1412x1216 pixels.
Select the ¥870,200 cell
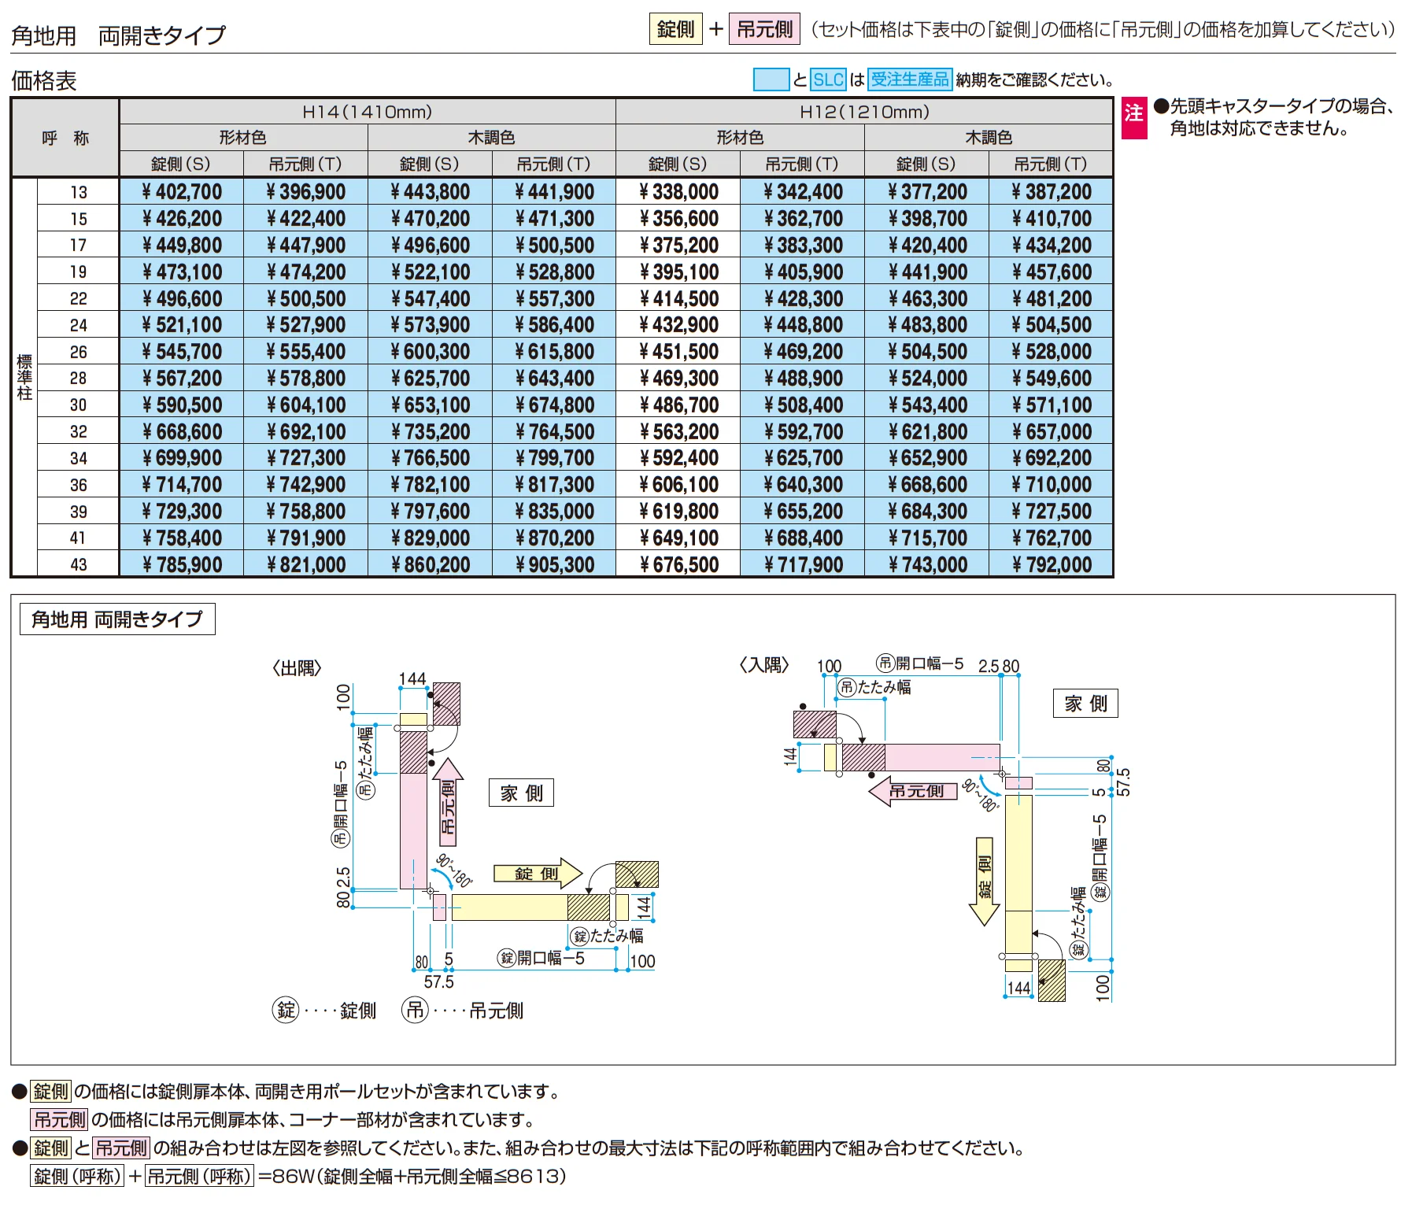tap(555, 538)
